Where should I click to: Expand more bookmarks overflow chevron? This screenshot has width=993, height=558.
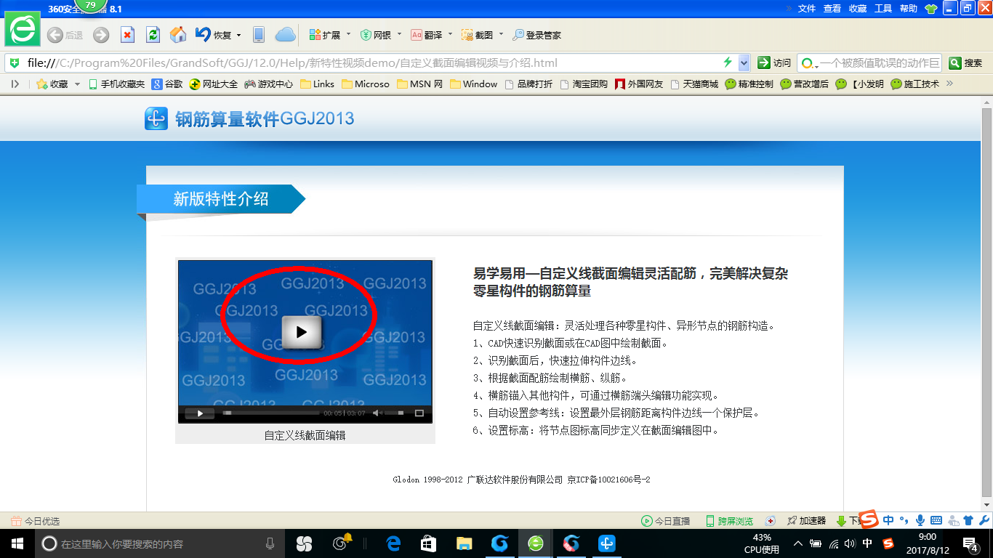[949, 84]
